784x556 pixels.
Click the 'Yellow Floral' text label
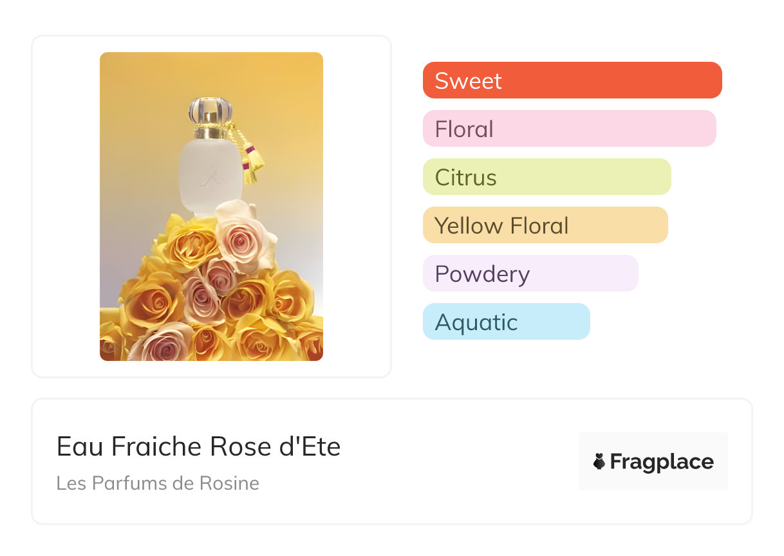click(501, 225)
